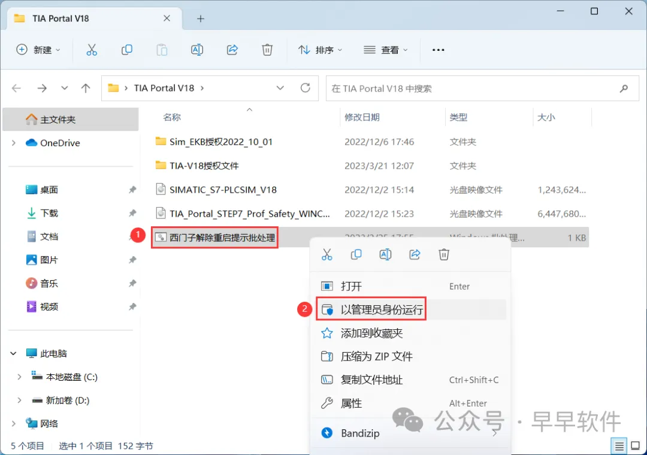The height and width of the screenshot is (455, 647).
Task: Go up one folder level
Action: point(86,88)
